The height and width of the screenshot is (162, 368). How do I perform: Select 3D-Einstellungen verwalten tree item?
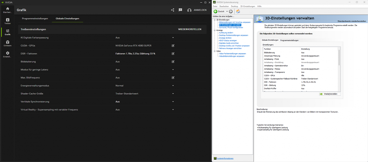point(230,25)
